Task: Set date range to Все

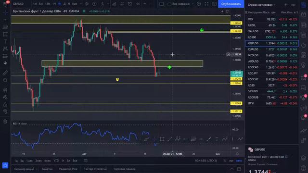Action: 75,161
